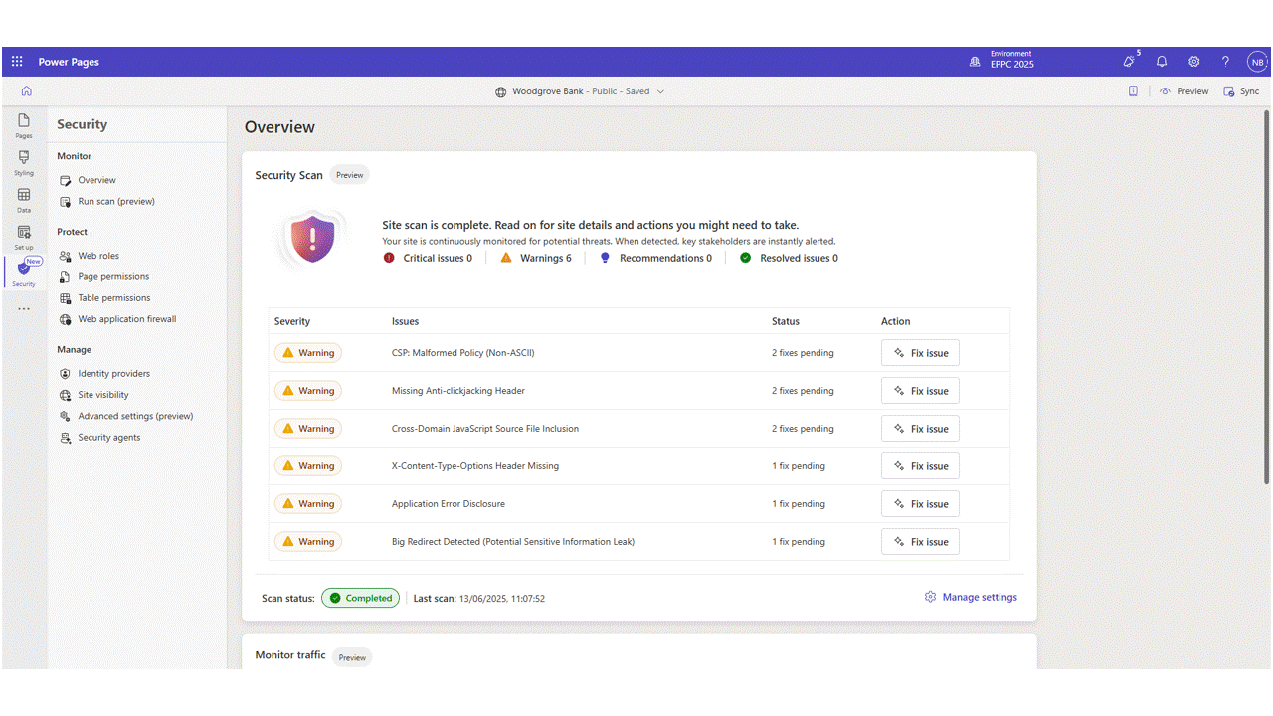
Task: Expand more workspaces ellipsis in sidebar
Action: [x=24, y=309]
